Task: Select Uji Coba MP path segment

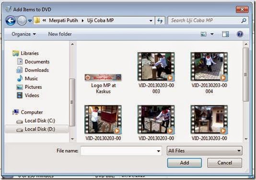Action: pyautogui.click(x=100, y=21)
